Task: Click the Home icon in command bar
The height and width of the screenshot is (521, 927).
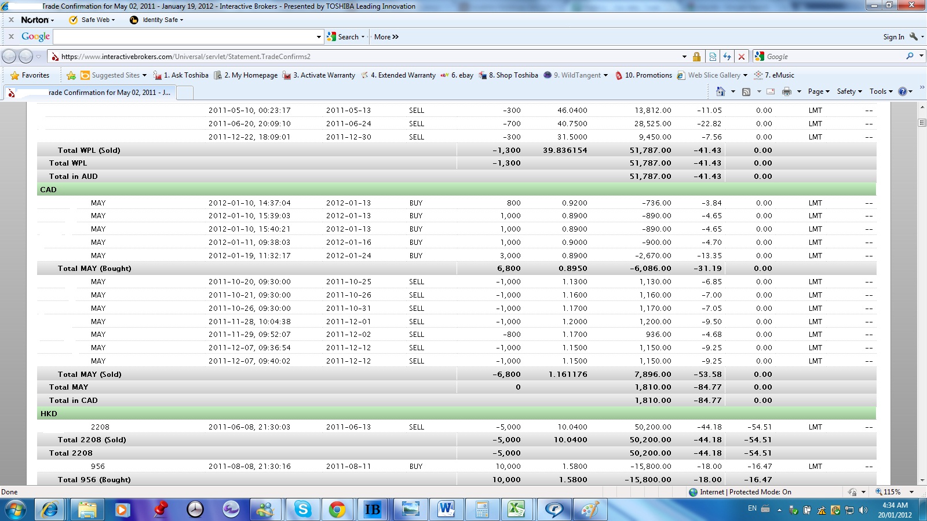Action: click(720, 91)
